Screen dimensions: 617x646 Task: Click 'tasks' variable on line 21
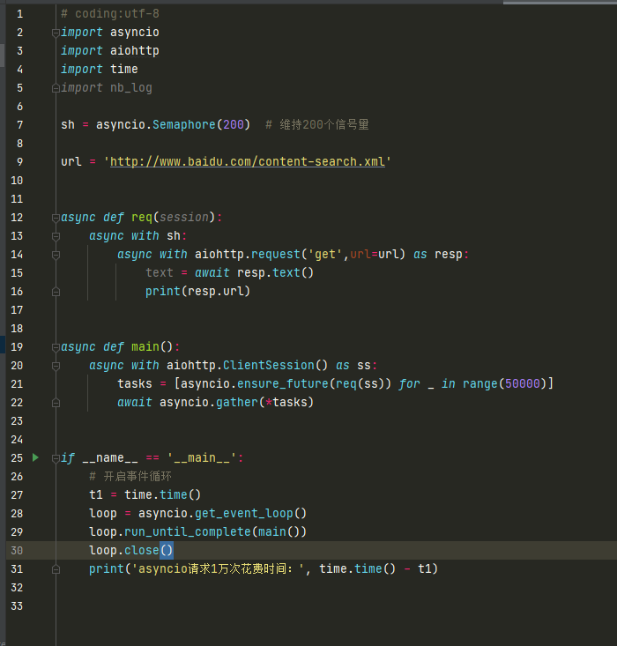click(135, 383)
